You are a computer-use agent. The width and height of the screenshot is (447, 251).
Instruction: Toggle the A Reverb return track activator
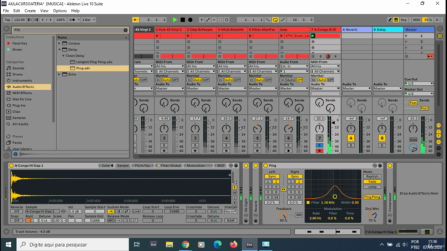pos(351,138)
